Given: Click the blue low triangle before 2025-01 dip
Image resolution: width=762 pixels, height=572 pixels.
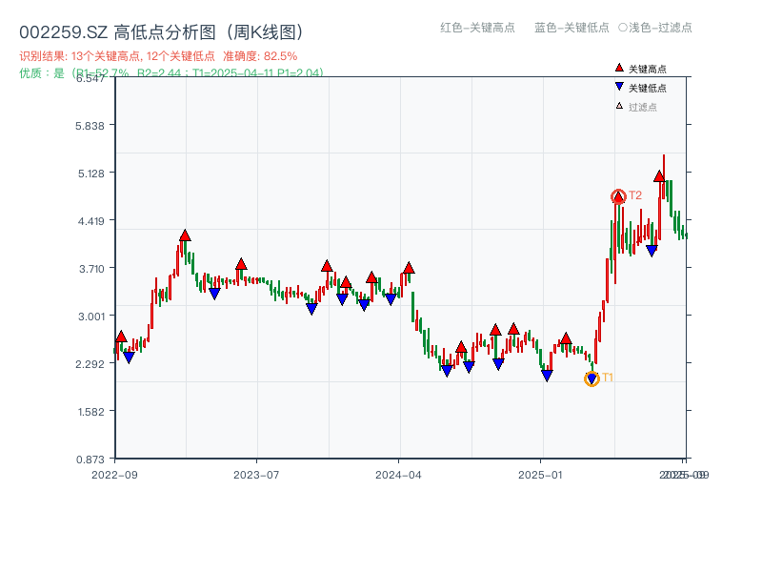Looking at the screenshot, I should tap(547, 375).
